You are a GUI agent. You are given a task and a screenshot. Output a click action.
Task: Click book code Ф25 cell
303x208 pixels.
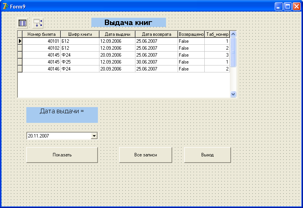tap(80, 62)
